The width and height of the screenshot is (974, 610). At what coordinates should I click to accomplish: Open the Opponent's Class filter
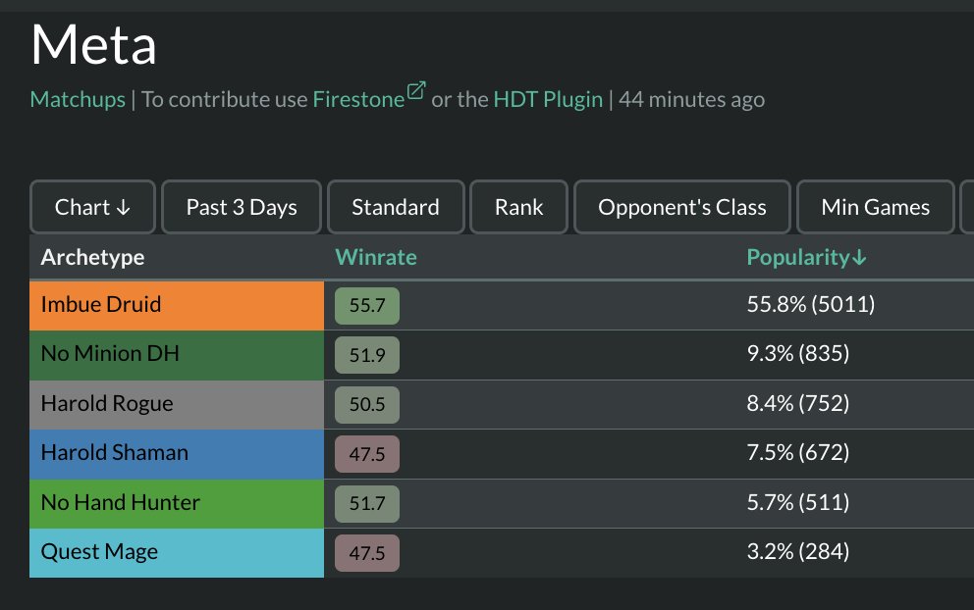click(x=681, y=207)
